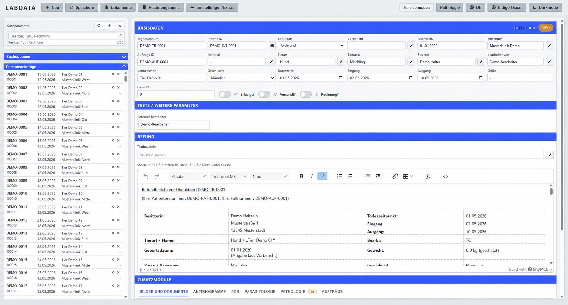This screenshot has height=305, width=568.
Task: Click the Tagebuchnum. input field
Action: coord(171,46)
